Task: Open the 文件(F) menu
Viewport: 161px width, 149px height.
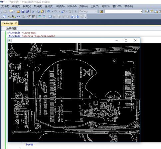Action: tap(5, 6)
